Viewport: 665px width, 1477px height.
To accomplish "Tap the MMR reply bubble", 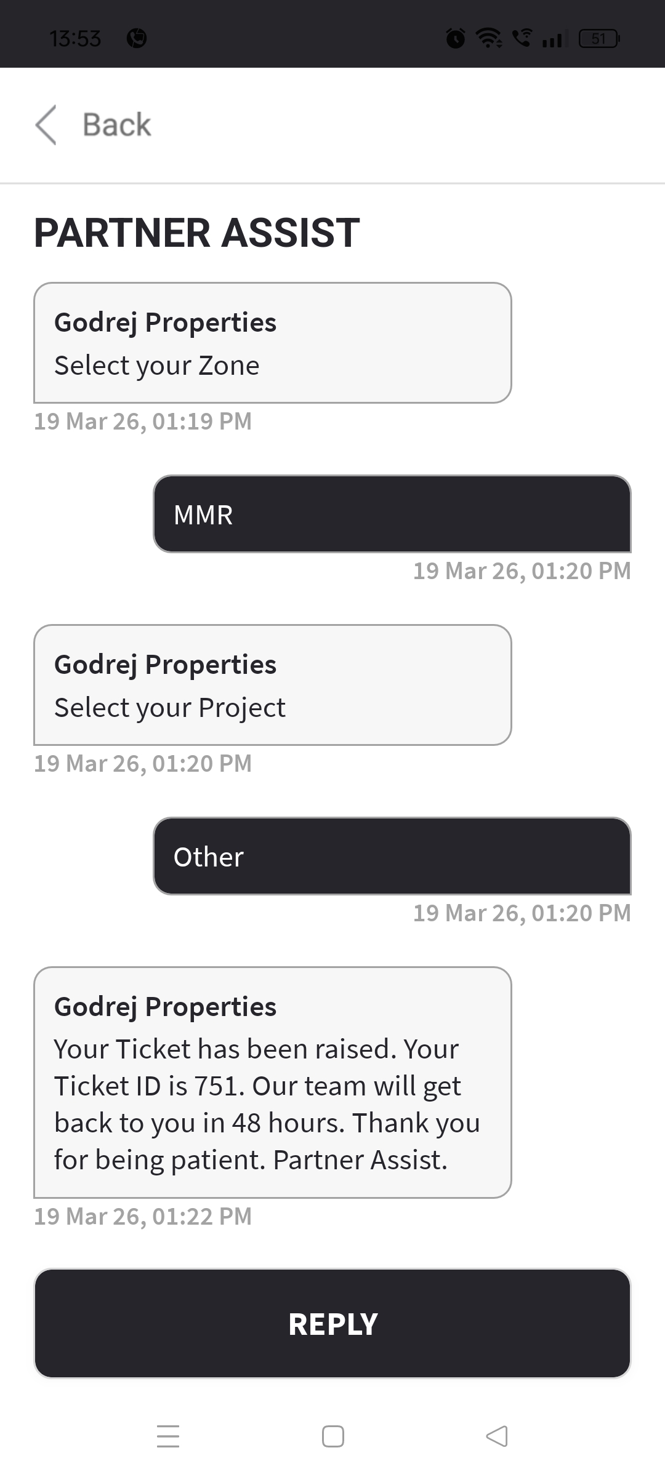I will (392, 514).
